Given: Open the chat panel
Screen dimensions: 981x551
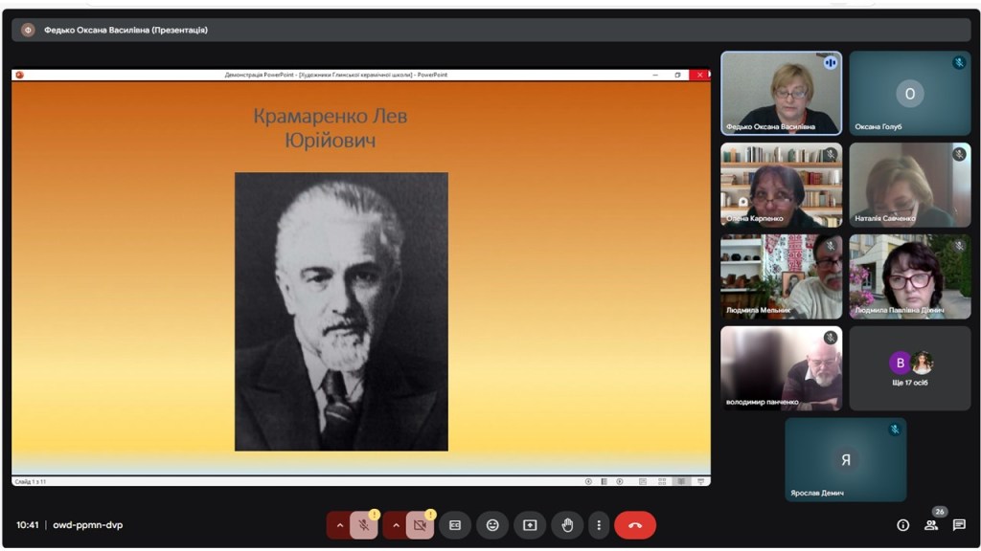Looking at the screenshot, I should pyautogui.click(x=959, y=525).
